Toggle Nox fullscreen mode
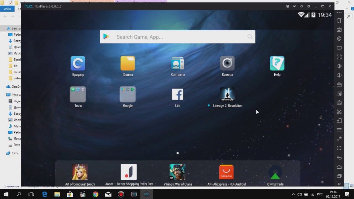This screenshot has height=199, width=354. coord(339,57)
